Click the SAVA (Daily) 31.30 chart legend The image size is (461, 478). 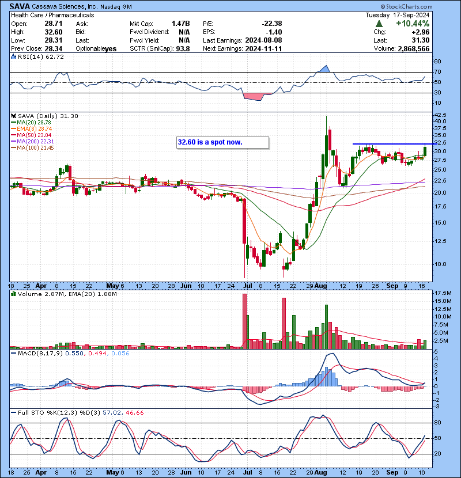pos(48,116)
